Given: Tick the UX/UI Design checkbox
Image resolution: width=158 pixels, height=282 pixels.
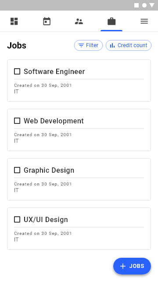Looking at the screenshot, I should [x=17, y=219].
